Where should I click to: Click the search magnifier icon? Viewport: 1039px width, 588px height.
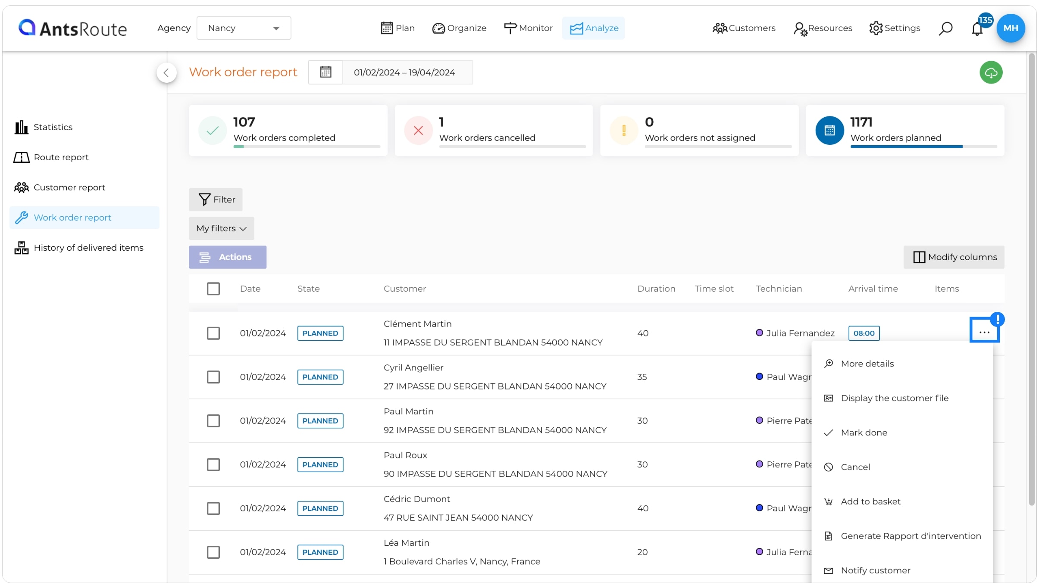pyautogui.click(x=945, y=28)
